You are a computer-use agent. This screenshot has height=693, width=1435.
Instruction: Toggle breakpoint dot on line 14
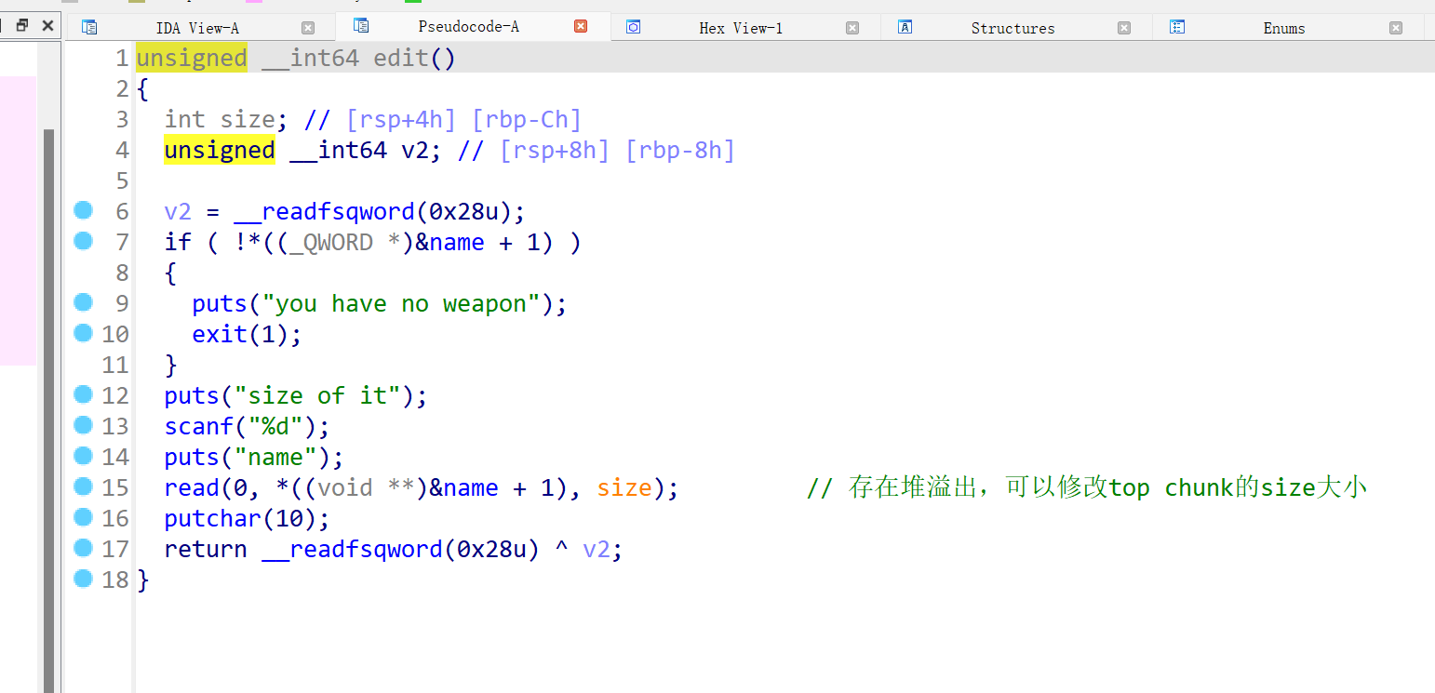coord(83,456)
